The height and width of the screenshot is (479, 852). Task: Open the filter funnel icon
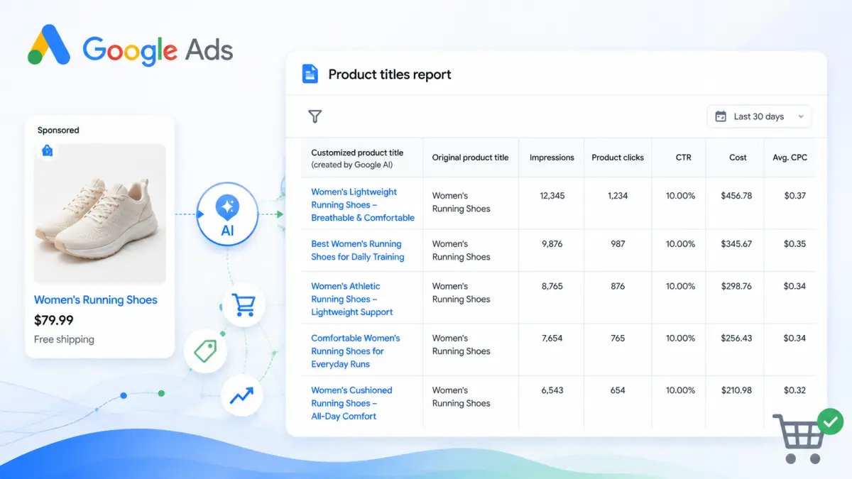(x=315, y=116)
